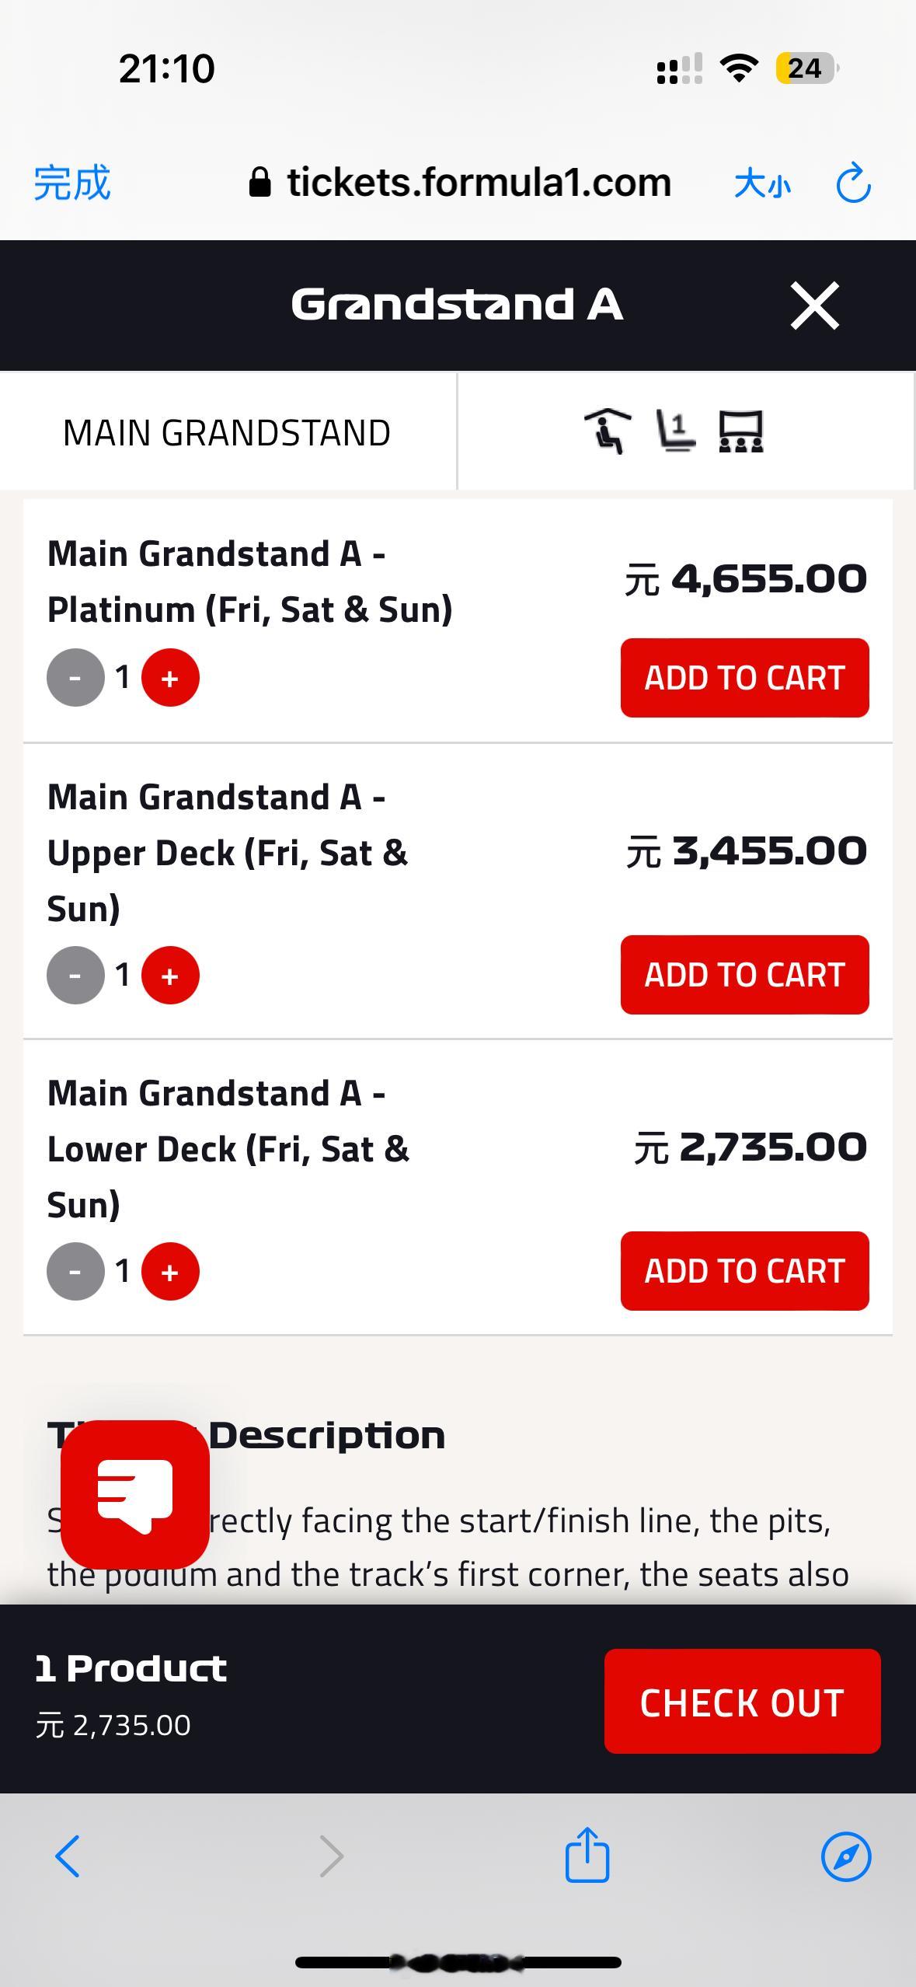Open the red live chat bubble
The height and width of the screenshot is (1987, 916).
[135, 1494]
